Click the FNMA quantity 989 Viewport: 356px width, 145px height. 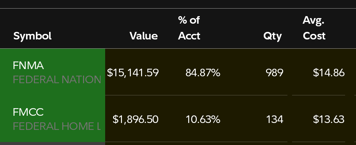click(275, 73)
